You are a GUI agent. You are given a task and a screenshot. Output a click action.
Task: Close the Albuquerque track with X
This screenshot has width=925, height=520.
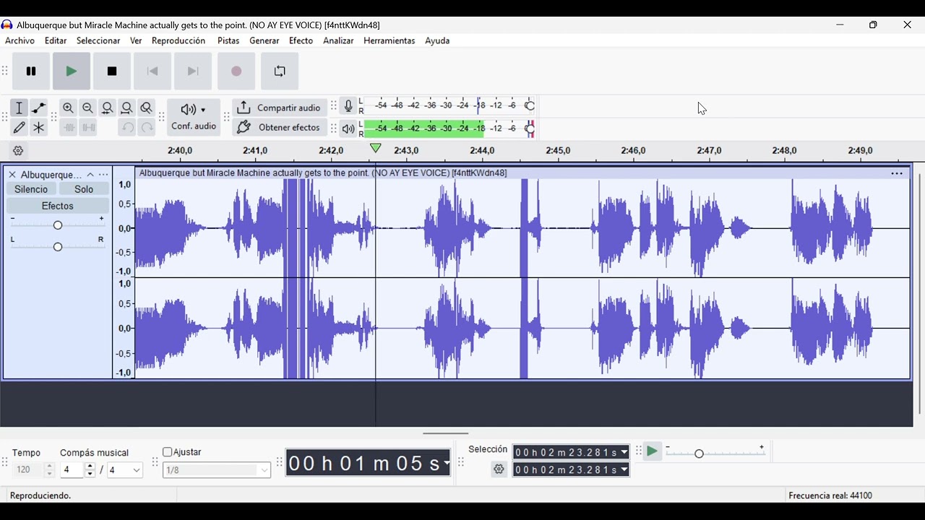click(12, 175)
